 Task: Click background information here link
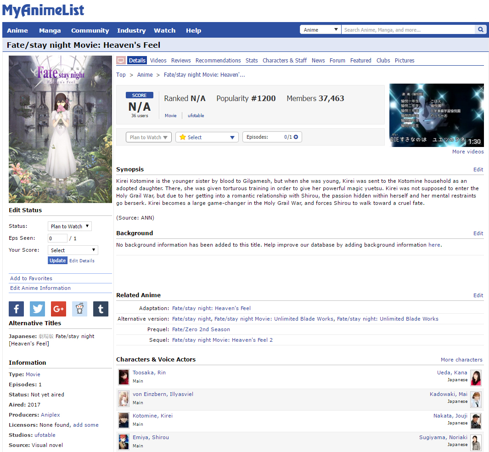[434, 245]
